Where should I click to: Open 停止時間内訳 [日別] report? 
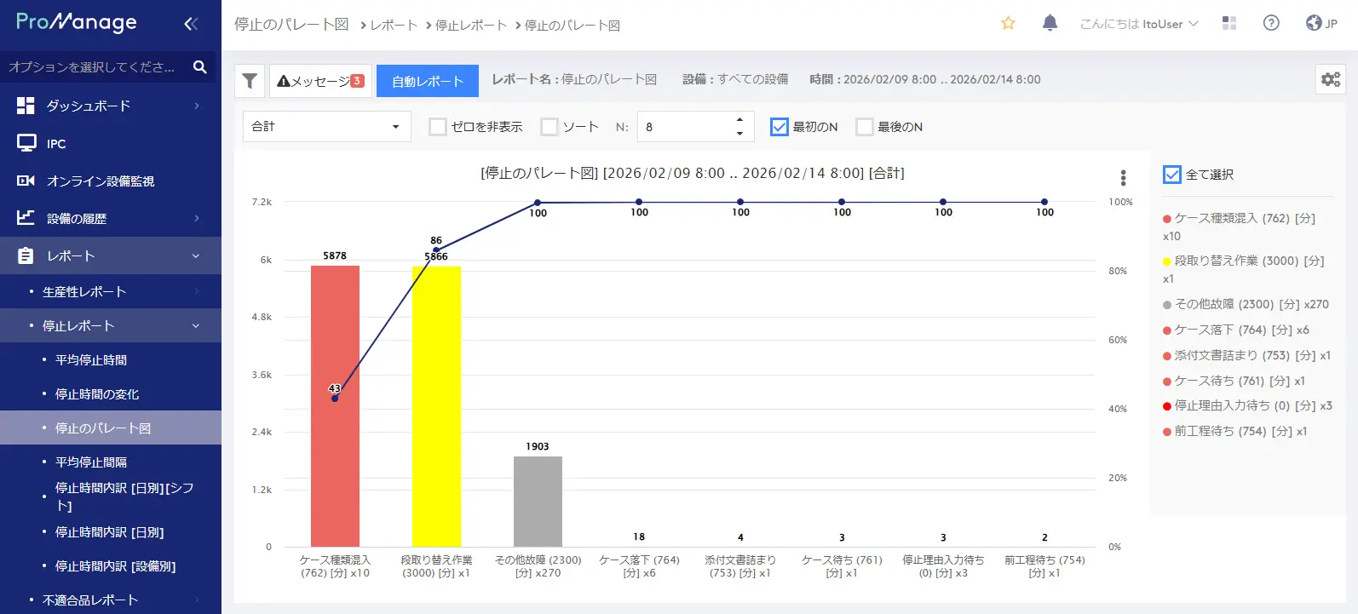(111, 531)
